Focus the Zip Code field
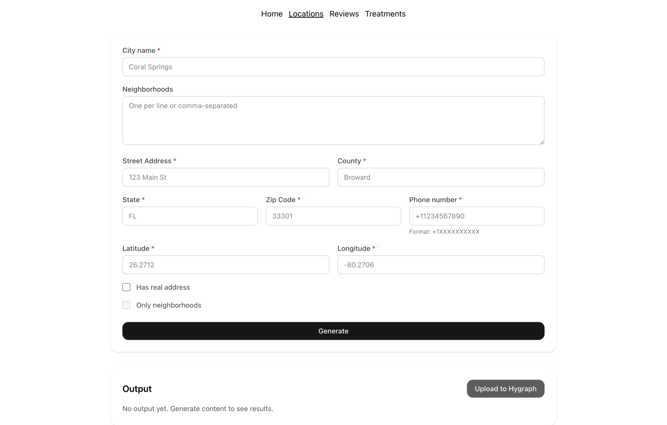667x425 pixels. [333, 216]
